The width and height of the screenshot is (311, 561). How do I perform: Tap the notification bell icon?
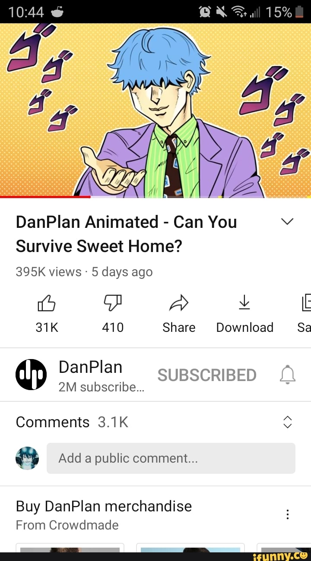click(288, 374)
